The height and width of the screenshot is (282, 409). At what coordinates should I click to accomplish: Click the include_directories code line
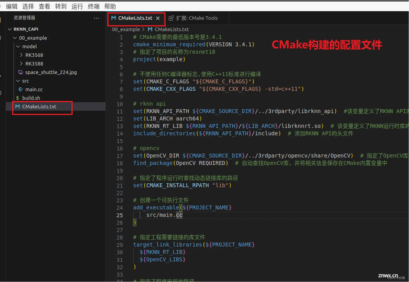tap(207, 133)
